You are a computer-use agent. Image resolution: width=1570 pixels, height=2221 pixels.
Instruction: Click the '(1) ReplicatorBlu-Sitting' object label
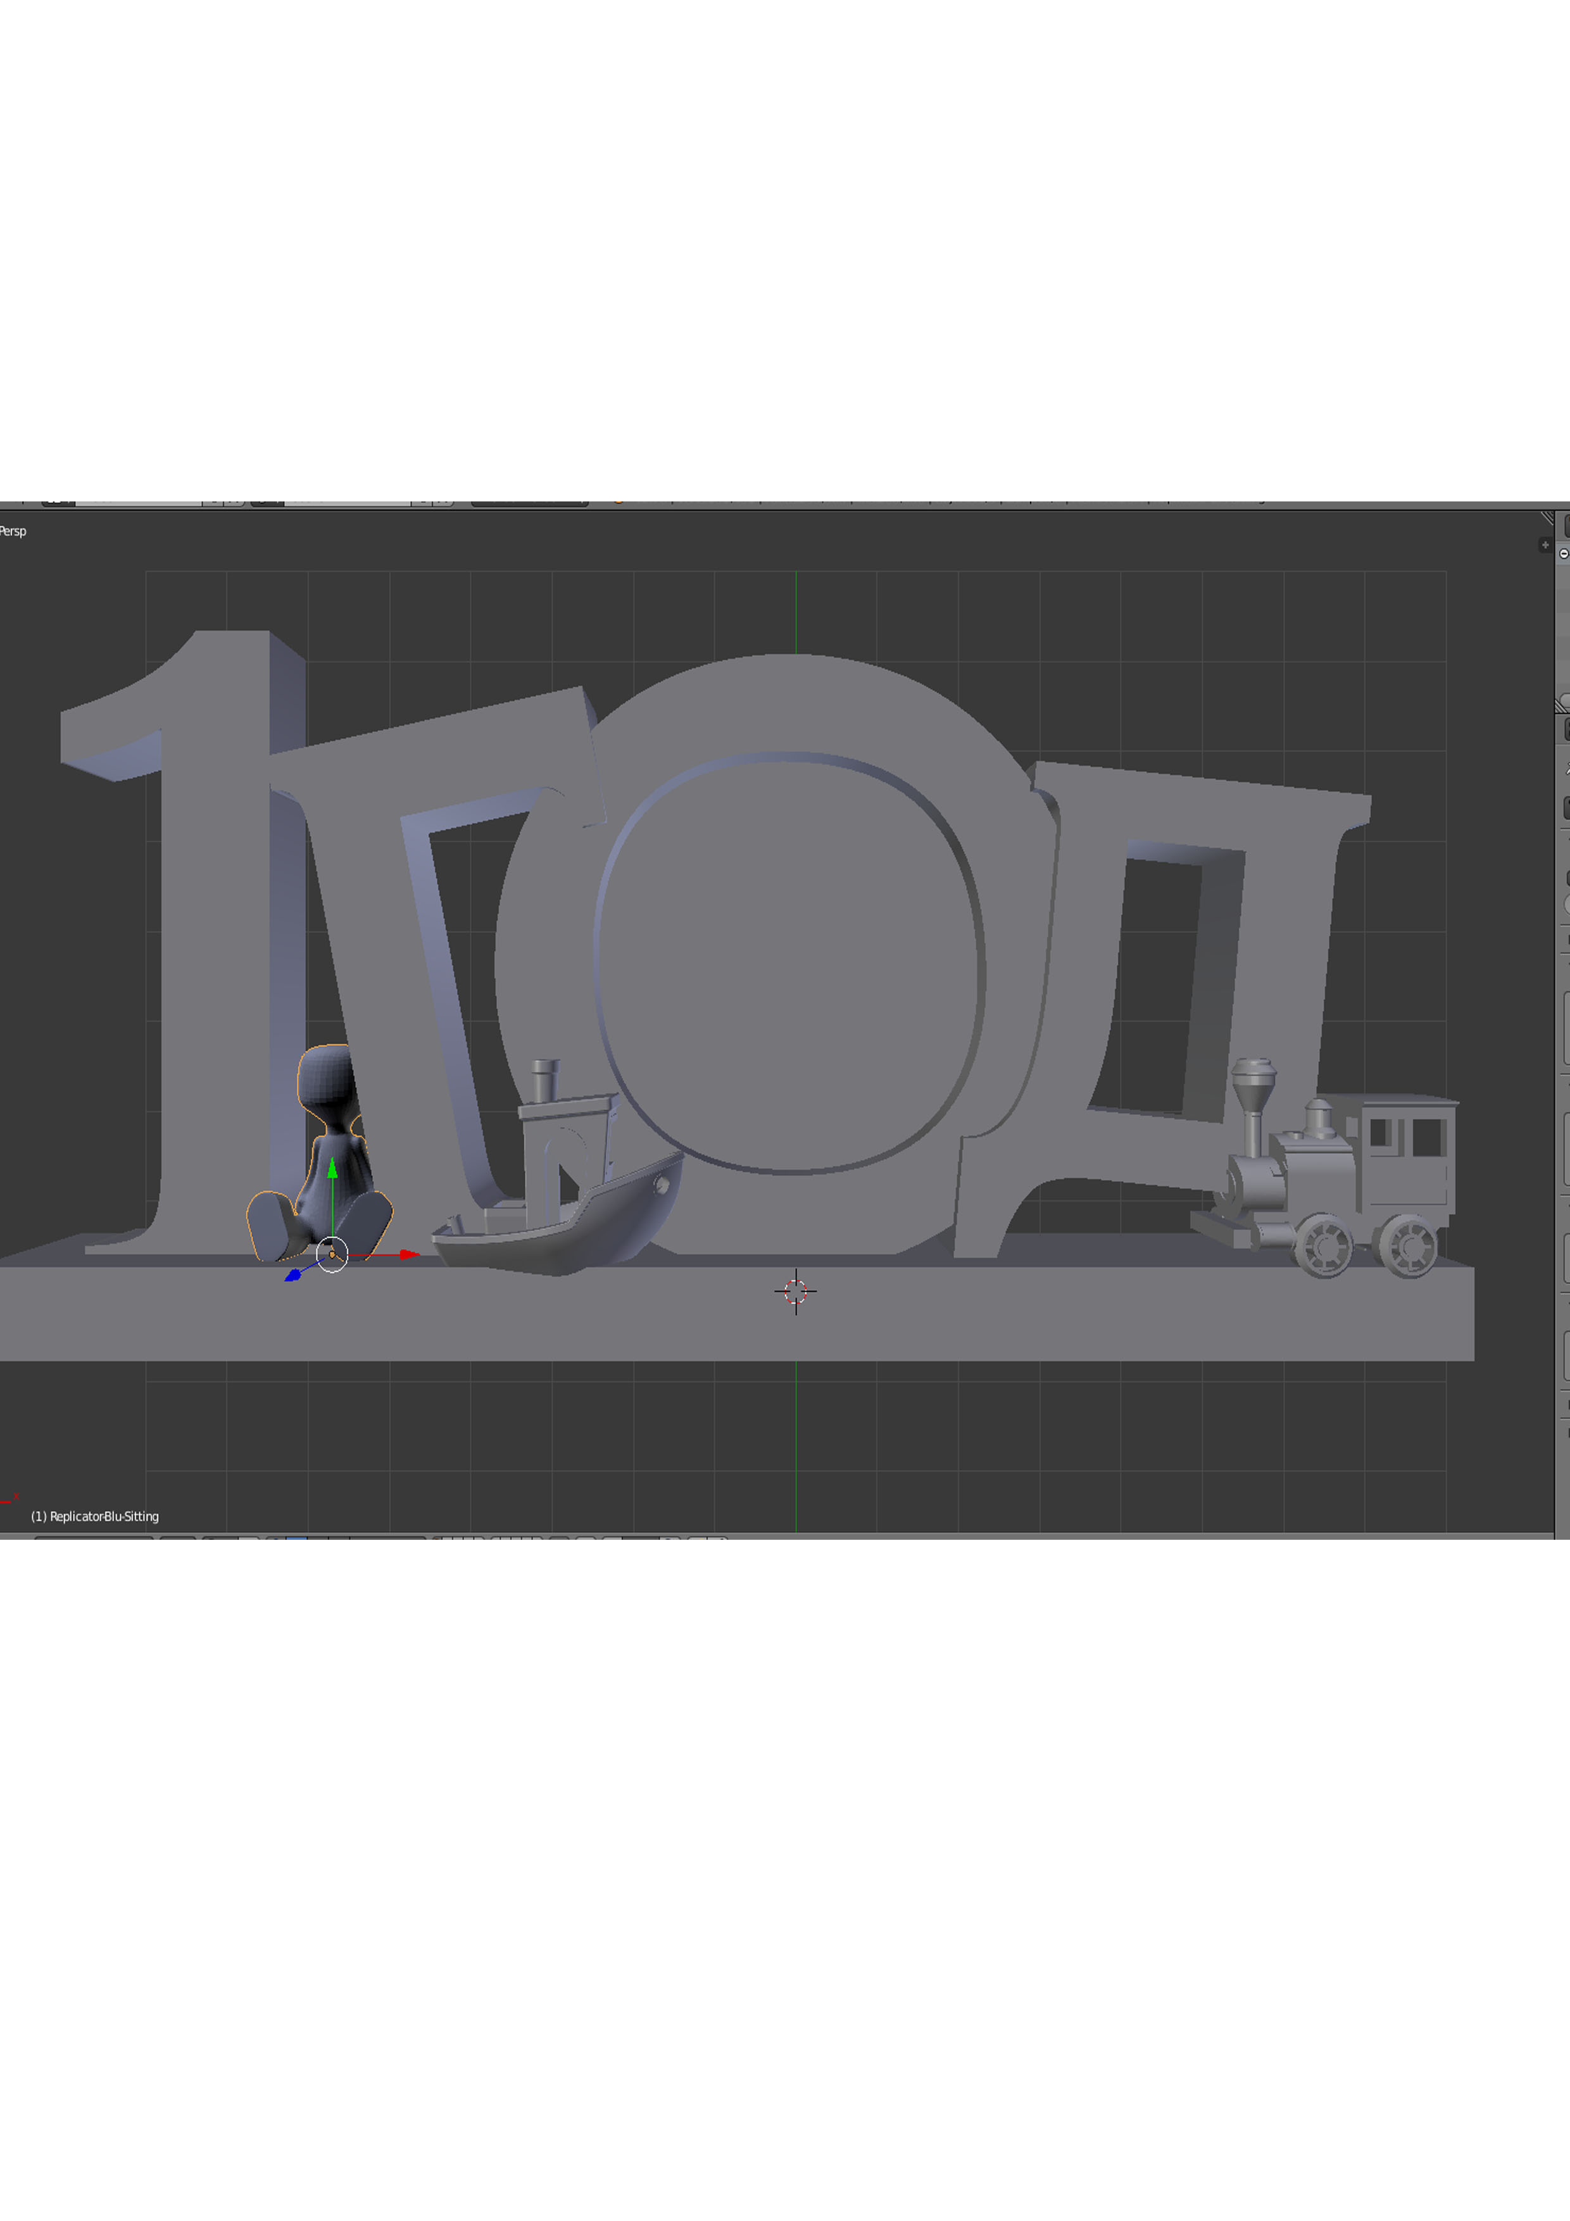click(95, 1516)
